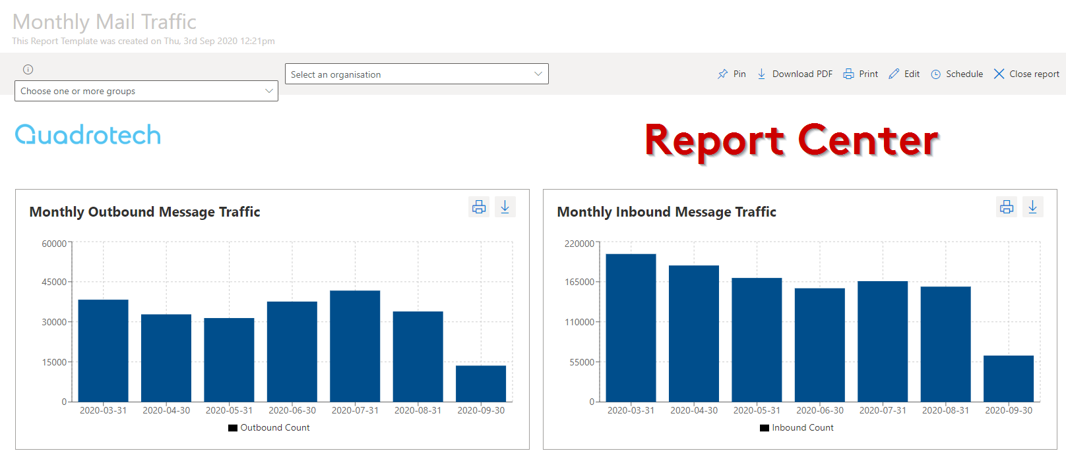Click the 2020-09-30 date label under inbound chart
Image resolution: width=1066 pixels, height=455 pixels.
[1009, 410]
